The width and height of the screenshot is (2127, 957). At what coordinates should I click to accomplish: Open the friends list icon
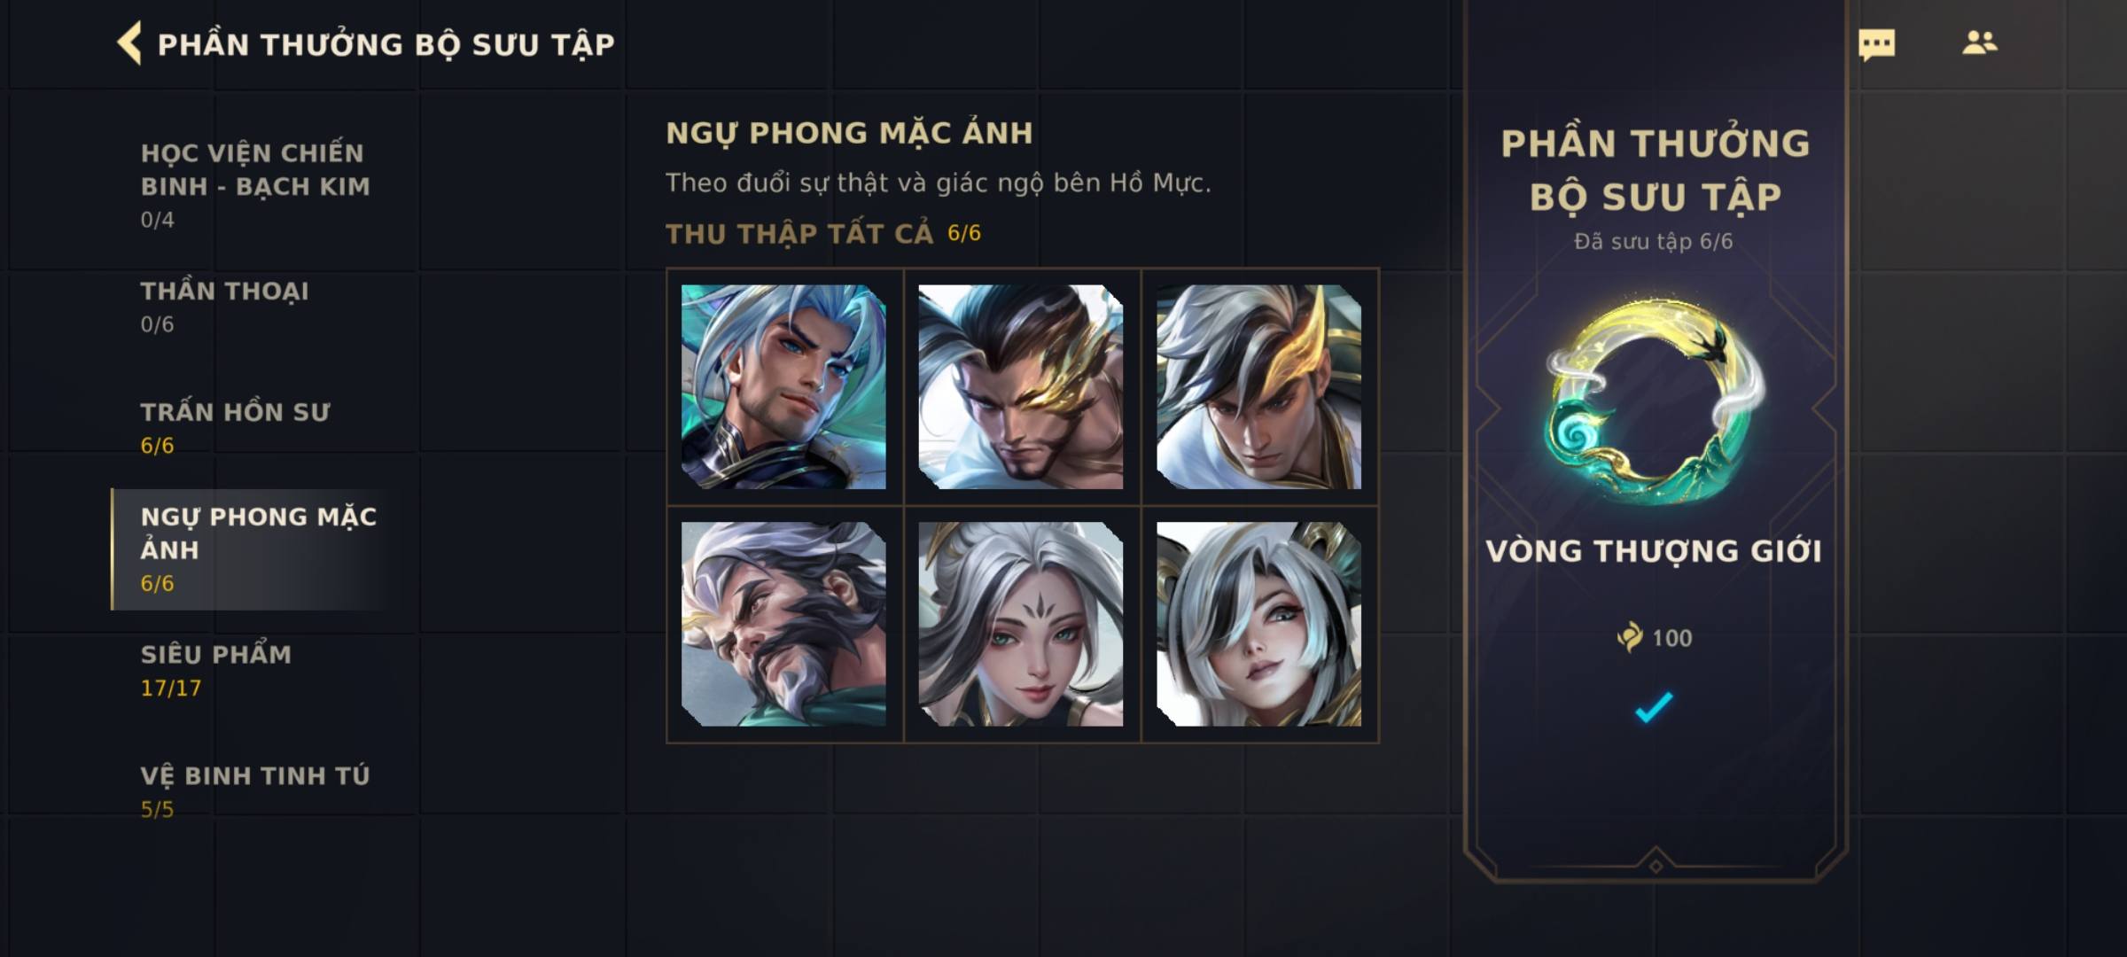tap(1979, 43)
